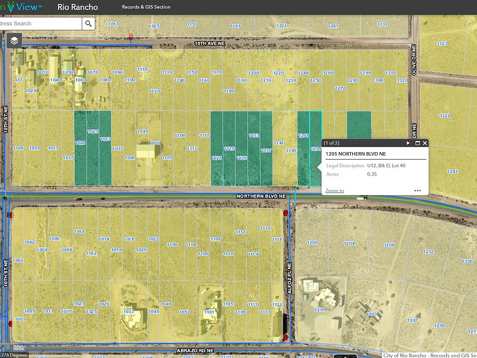
Task: Open popup more options ellipsis menu
Action: point(417,190)
